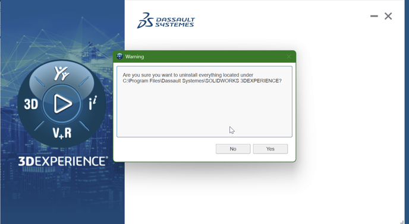Confirm the uninstall by clicking Yes
The height and width of the screenshot is (224, 409).
(270, 149)
